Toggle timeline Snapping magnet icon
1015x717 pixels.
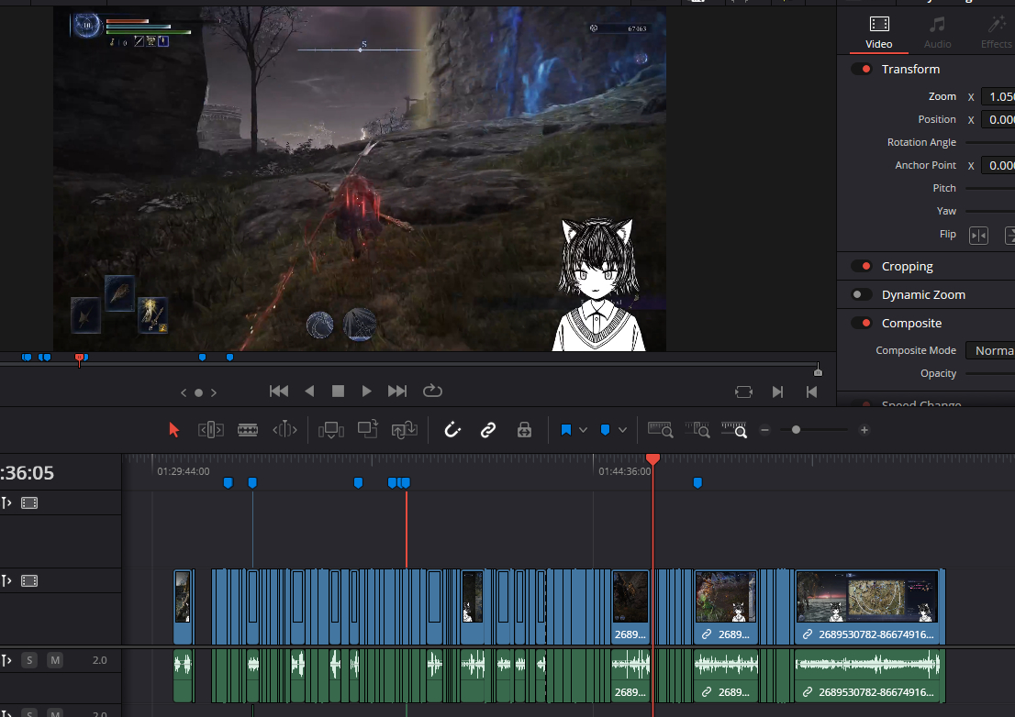[452, 430]
